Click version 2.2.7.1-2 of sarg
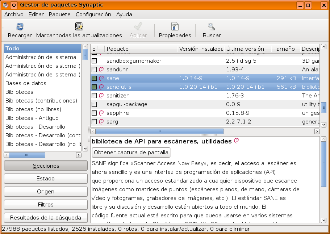This screenshot has width=330, height=234. [x=238, y=122]
